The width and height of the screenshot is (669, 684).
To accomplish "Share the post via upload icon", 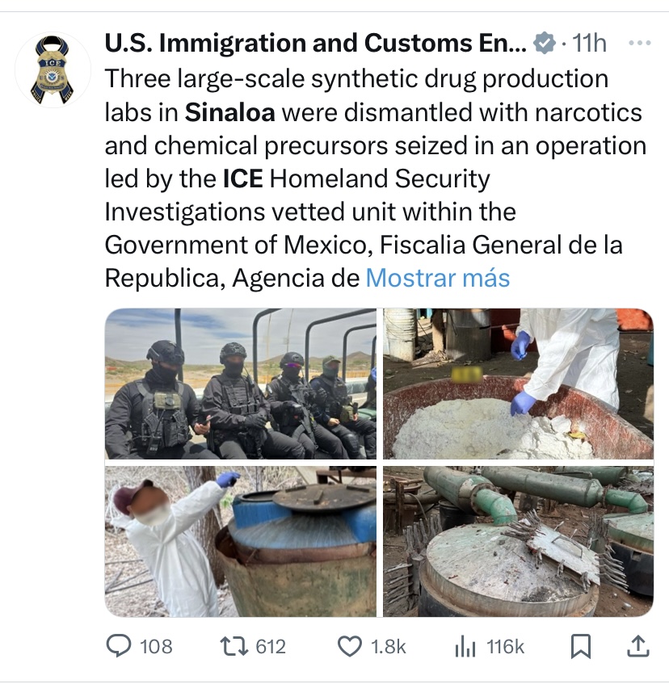I will (637, 645).
